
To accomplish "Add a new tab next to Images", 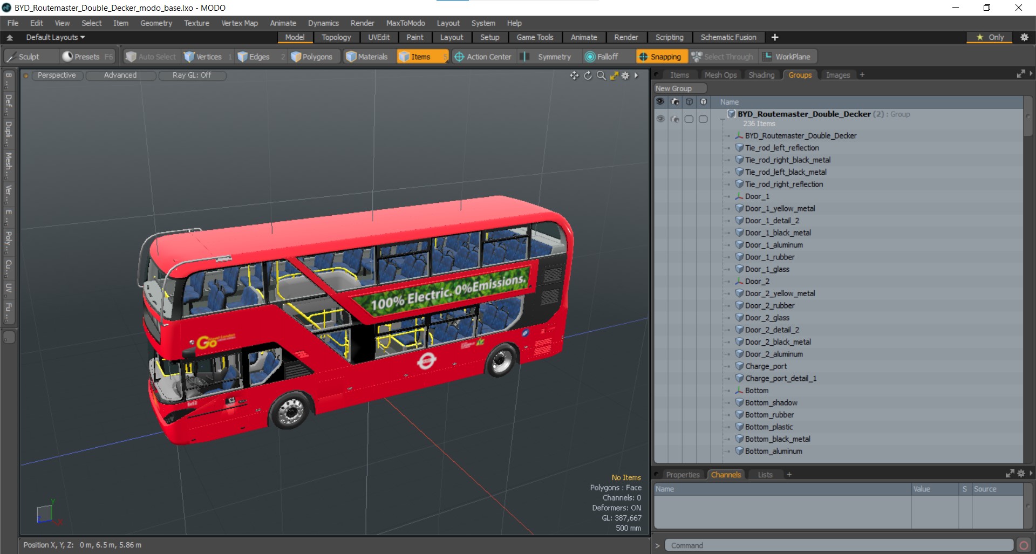I will point(862,75).
